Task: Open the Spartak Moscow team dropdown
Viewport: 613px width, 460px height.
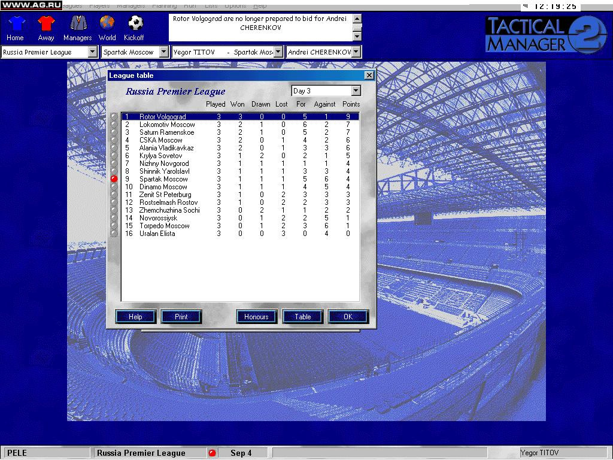Action: click(164, 52)
